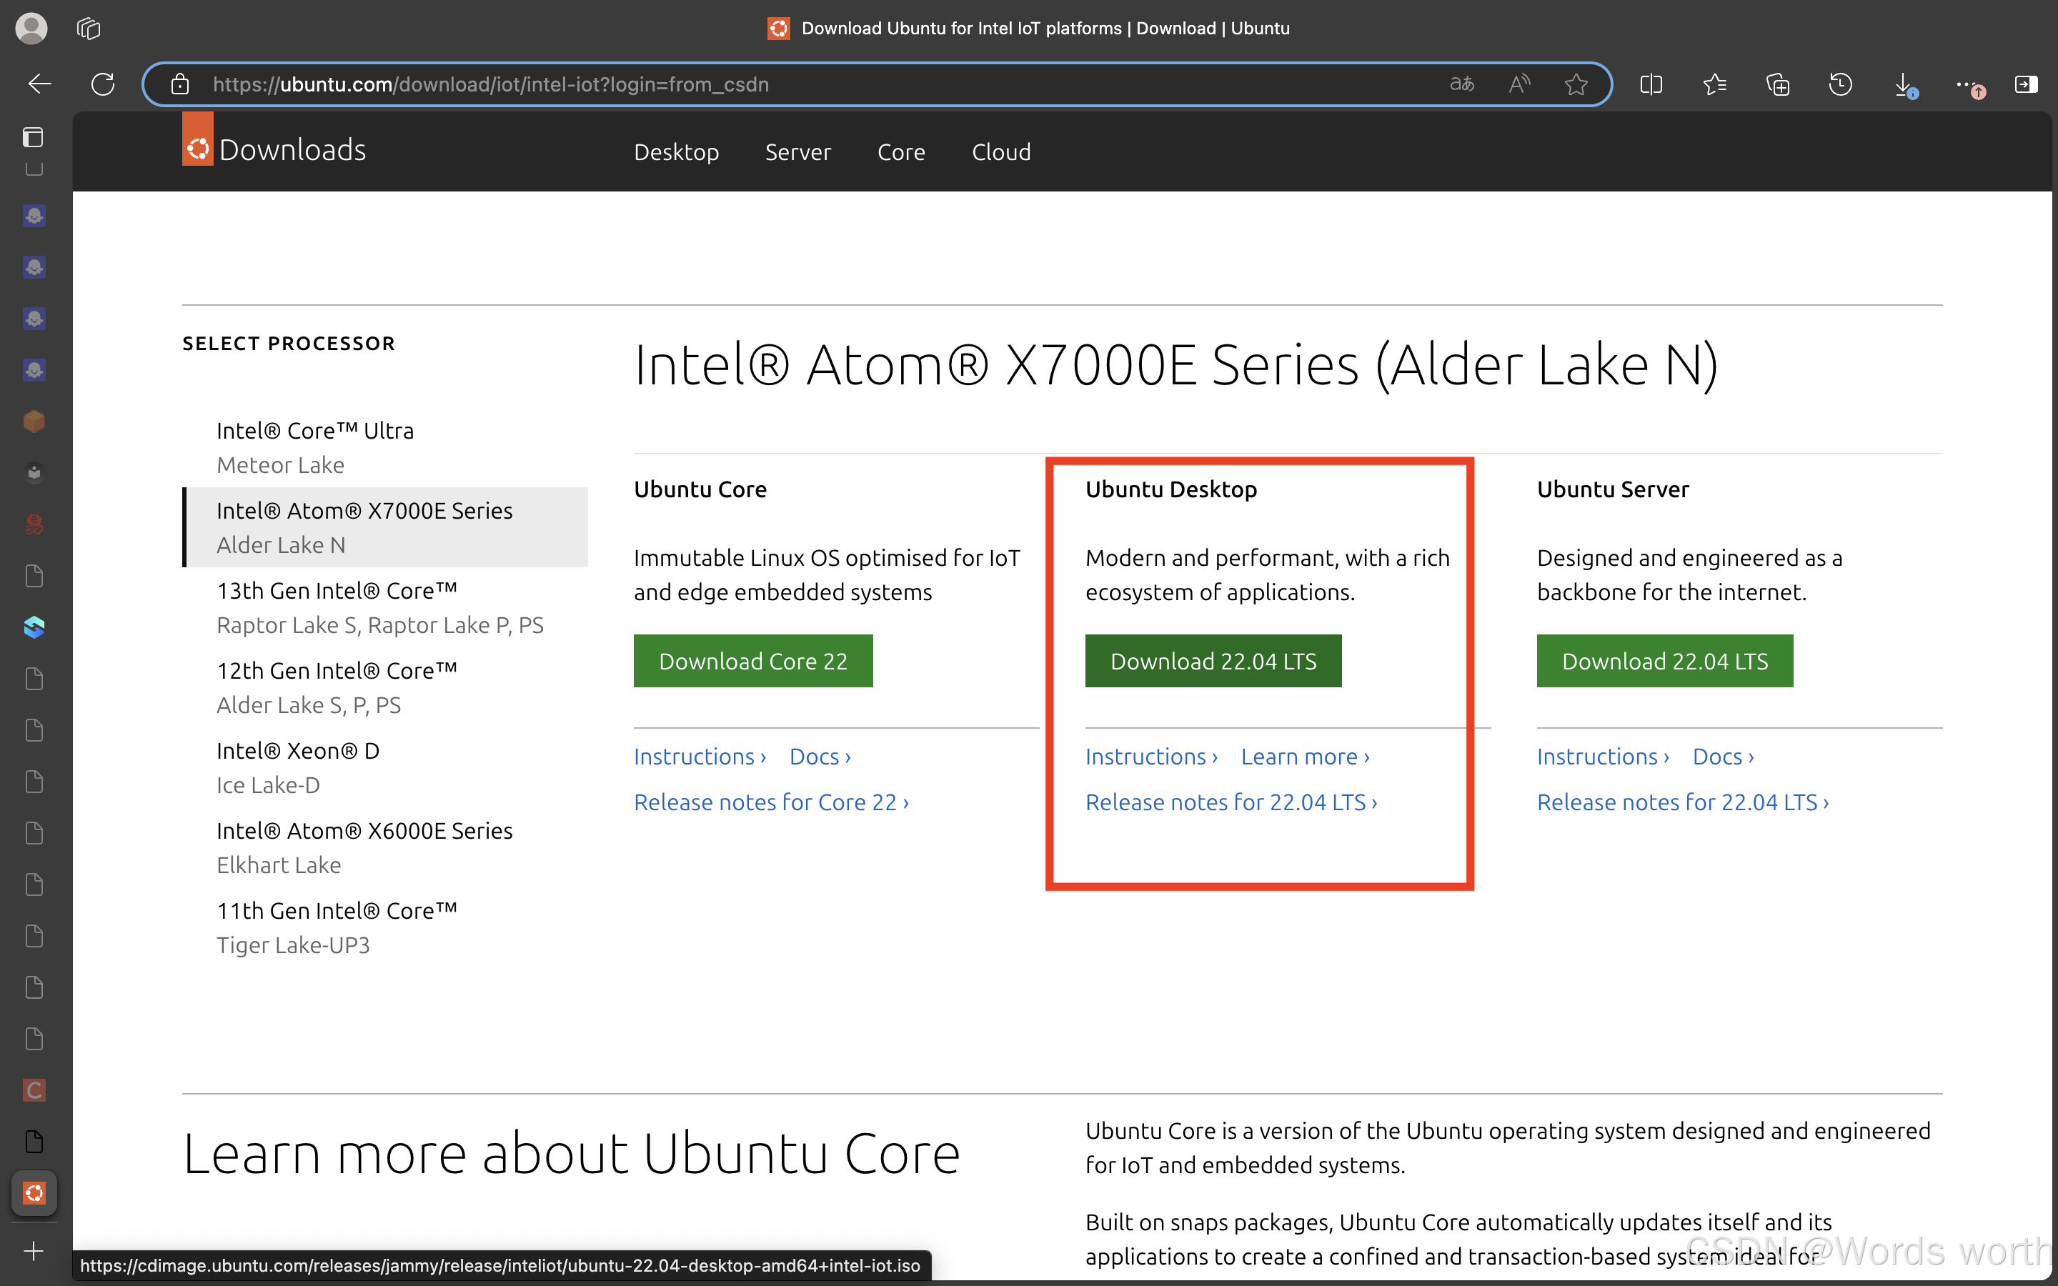2058x1286 pixels.
Task: Go back with the back arrow
Action: point(39,84)
